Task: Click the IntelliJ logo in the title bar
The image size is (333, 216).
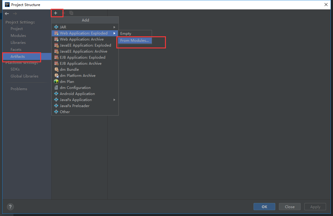Action: click(7, 5)
